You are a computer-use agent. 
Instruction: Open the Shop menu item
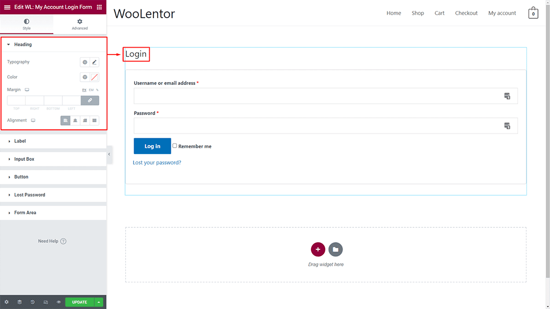(417, 13)
